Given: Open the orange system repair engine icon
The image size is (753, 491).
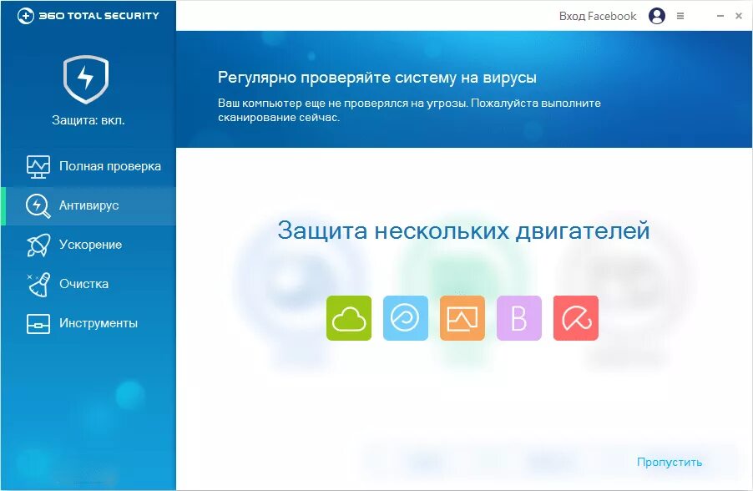Looking at the screenshot, I should [462, 318].
